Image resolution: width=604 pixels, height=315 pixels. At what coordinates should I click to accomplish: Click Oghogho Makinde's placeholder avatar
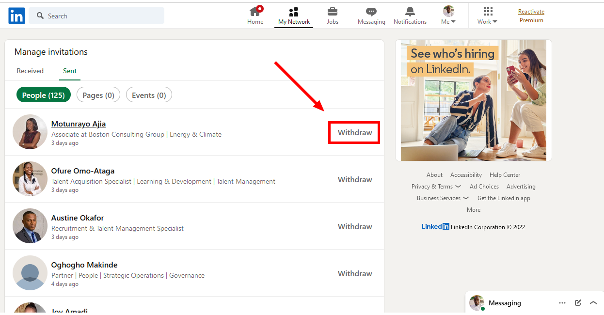tap(30, 273)
